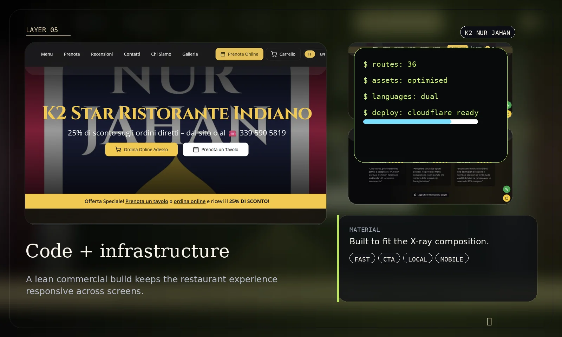This screenshot has width=562, height=337.
Task: Click the '$ assets: optimised' terminal line
Action: click(x=405, y=80)
